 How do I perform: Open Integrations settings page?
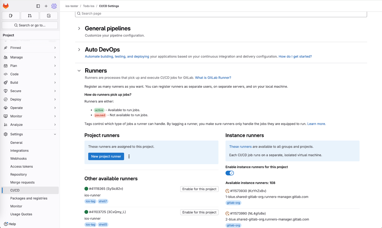(x=30, y=150)
